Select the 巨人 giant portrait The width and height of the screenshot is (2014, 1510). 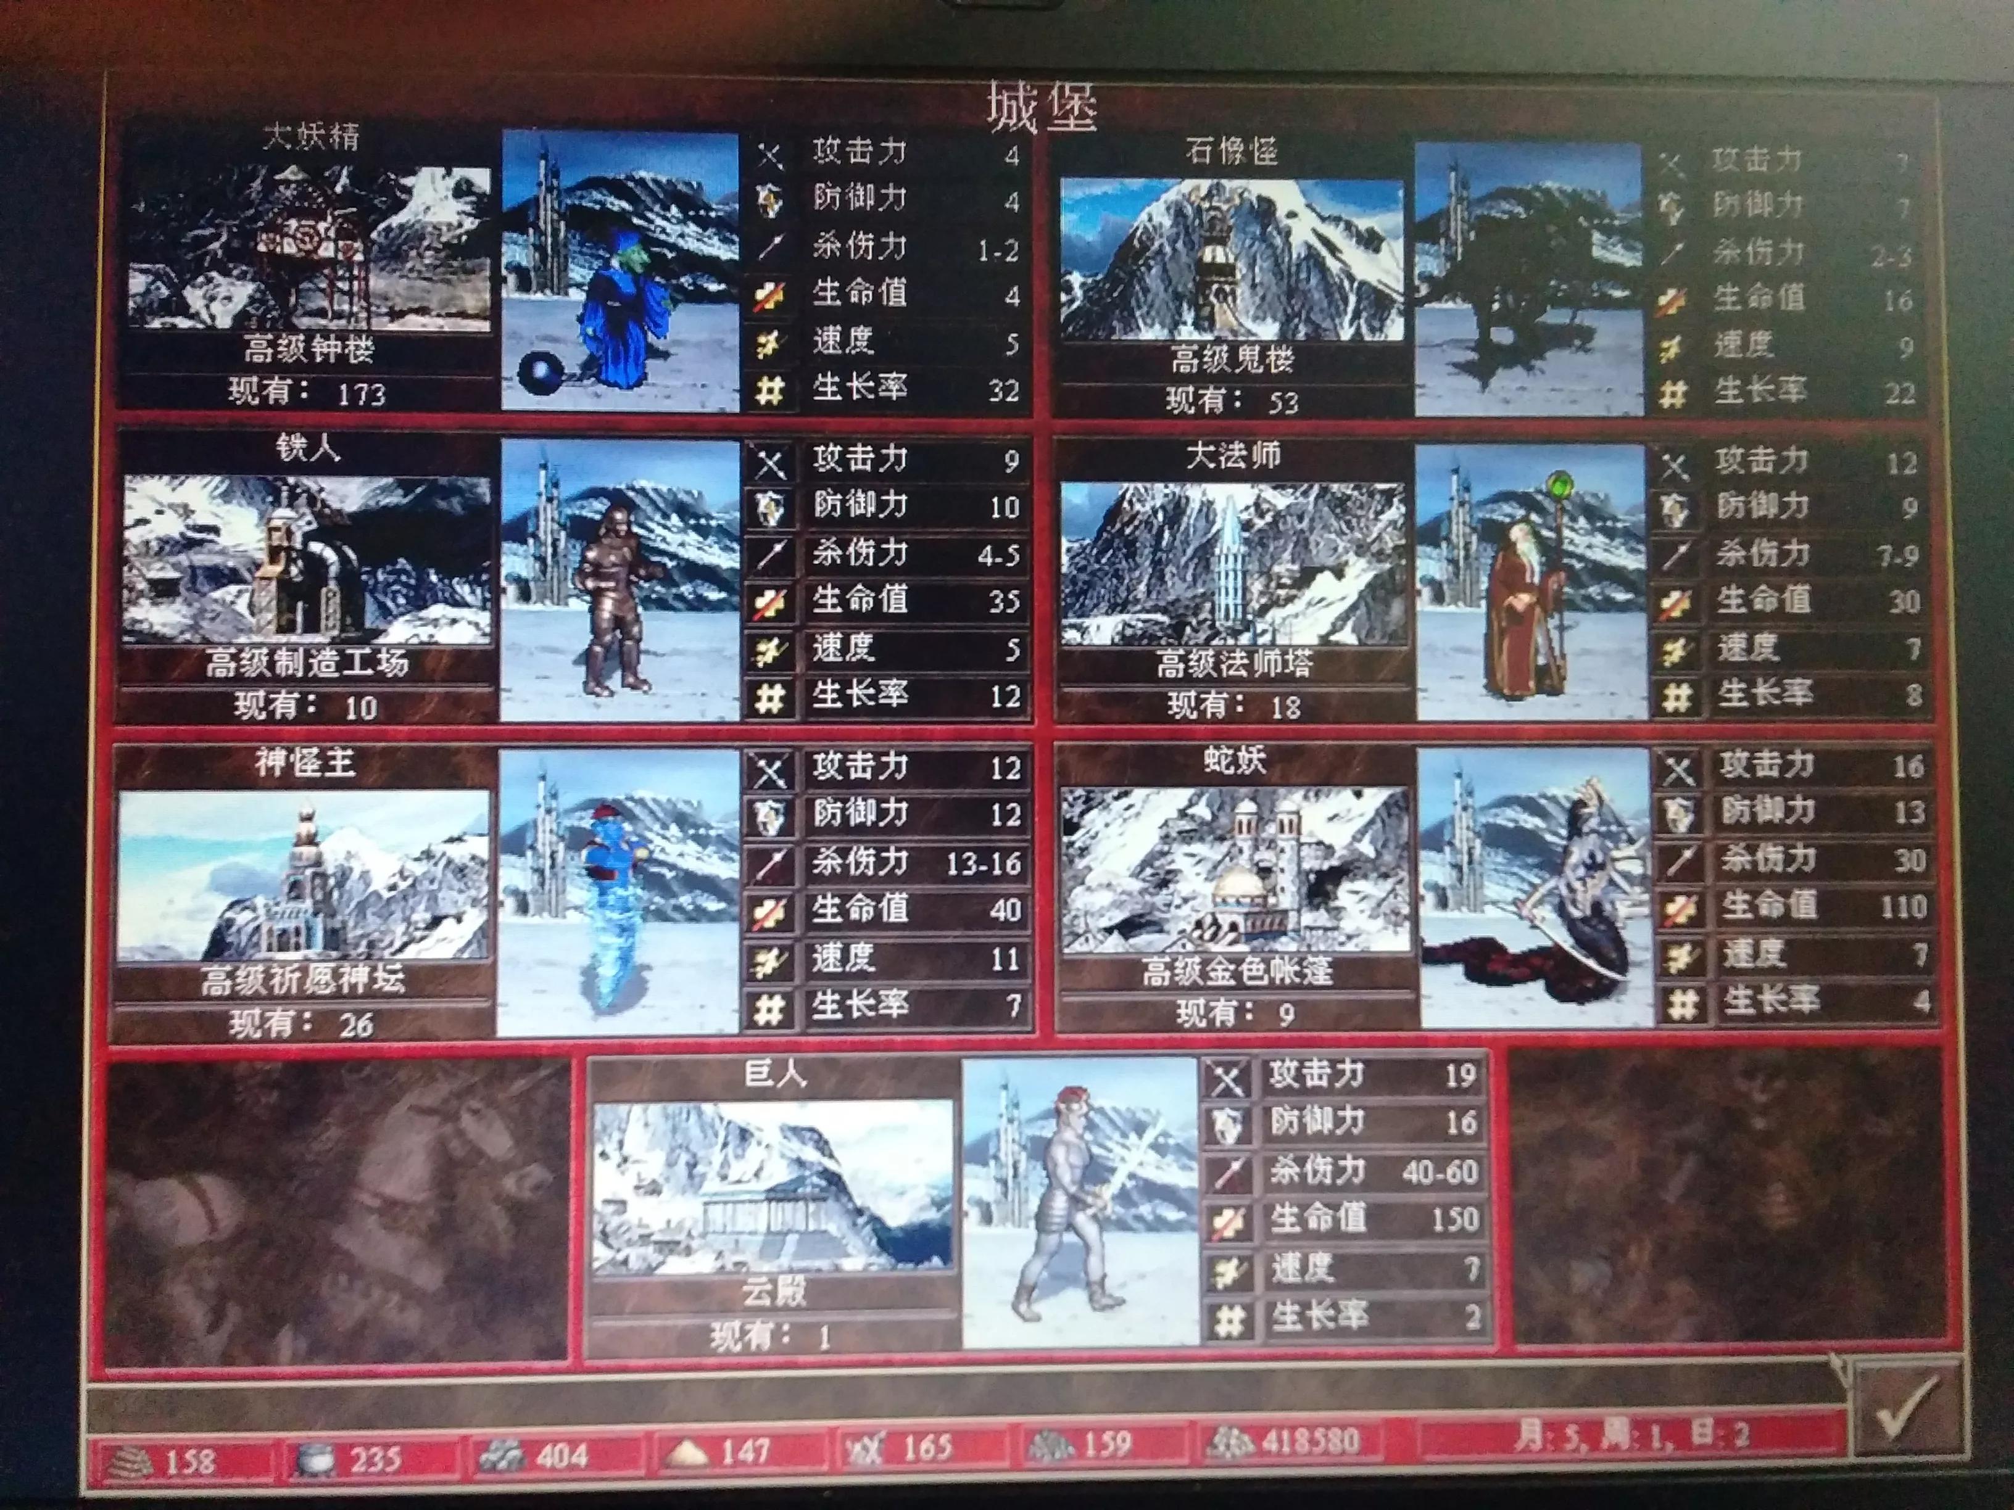tap(1081, 1203)
